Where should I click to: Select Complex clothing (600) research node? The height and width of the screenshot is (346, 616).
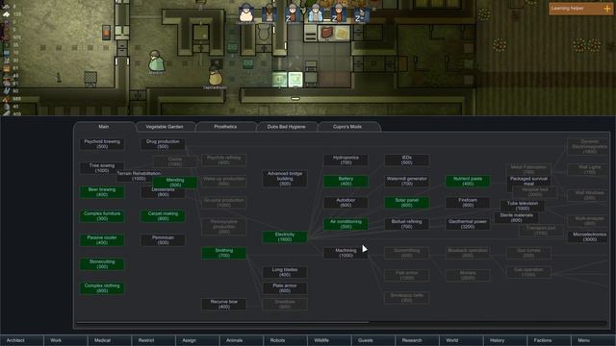[x=102, y=288]
